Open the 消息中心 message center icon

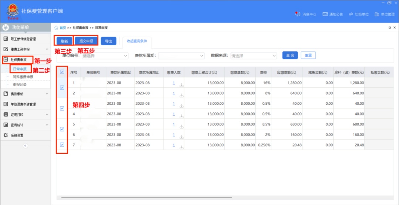tap(297, 14)
